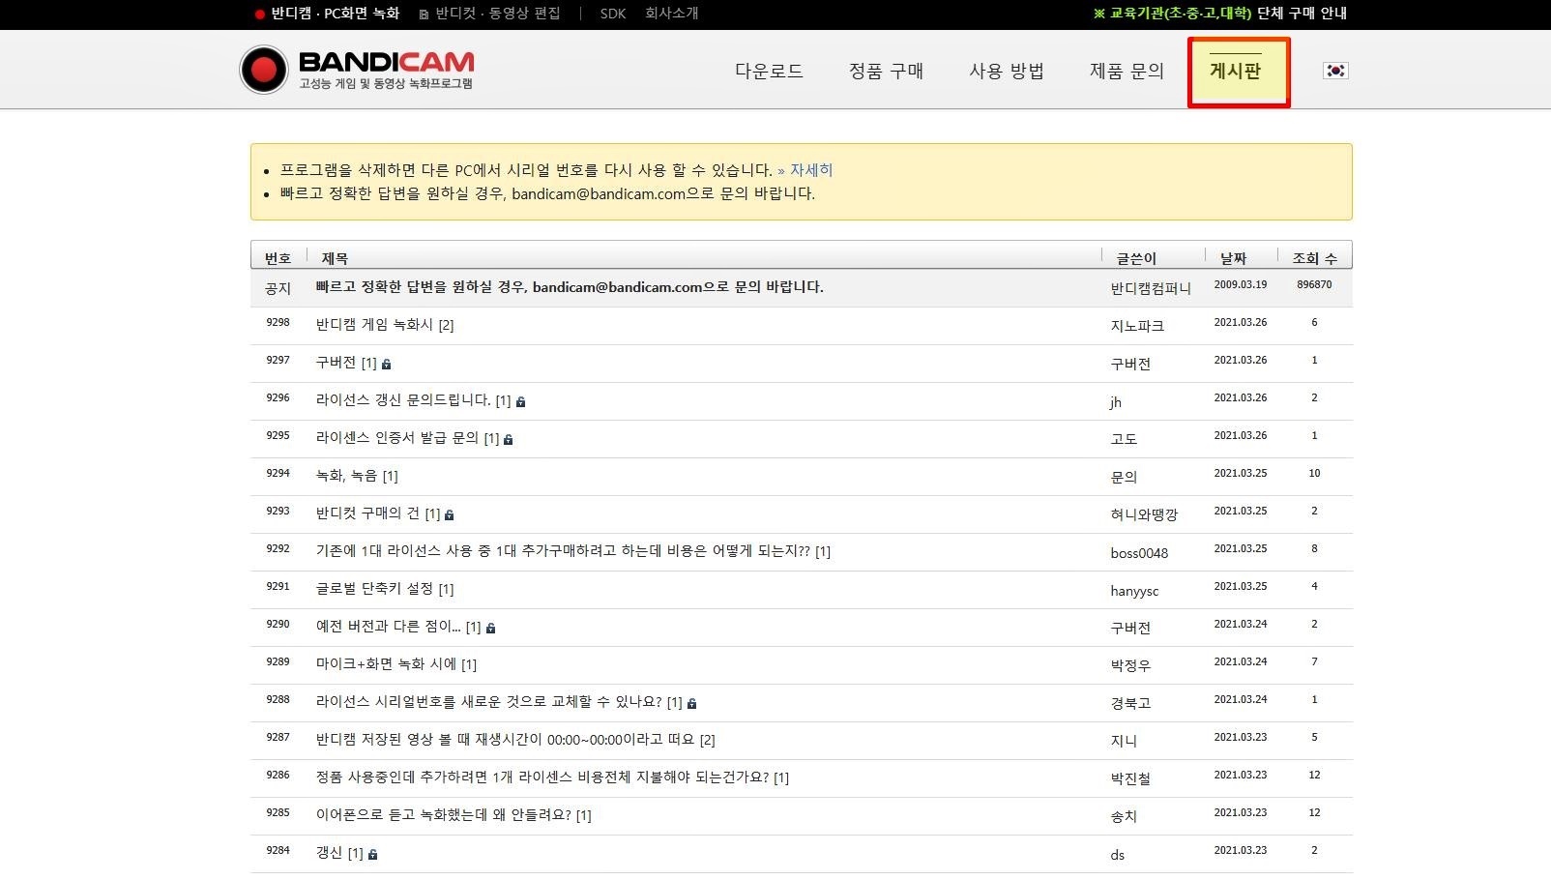Click lock icon beside 반디컷 구매의 건
The height and width of the screenshot is (880, 1551).
point(449,515)
